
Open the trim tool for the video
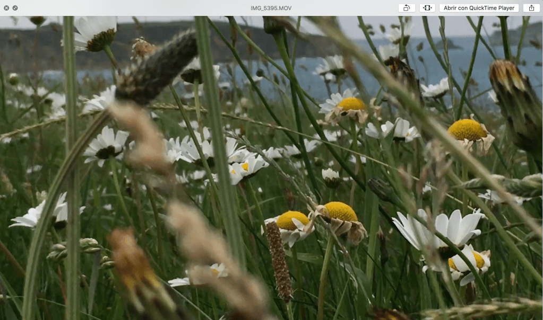point(427,8)
